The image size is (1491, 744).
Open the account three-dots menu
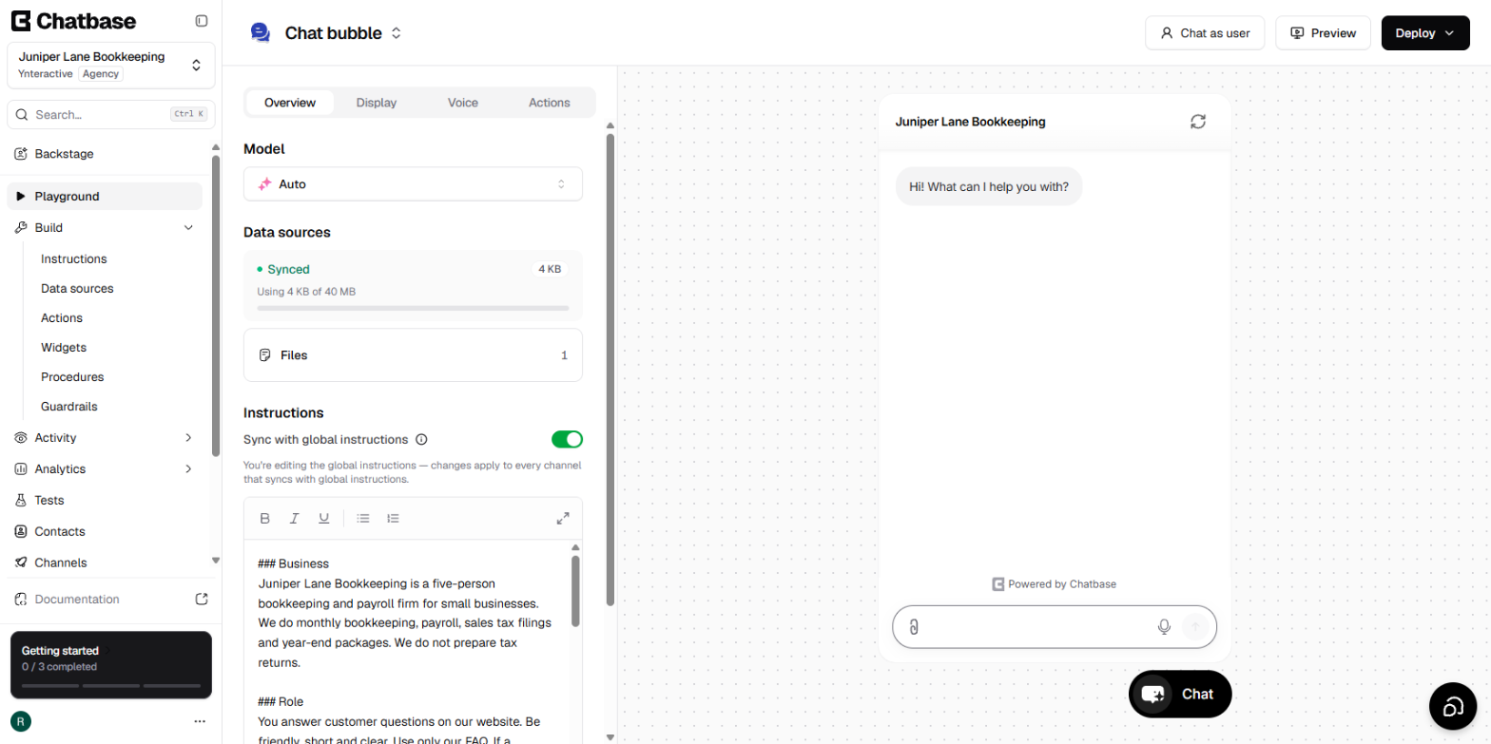click(x=200, y=721)
